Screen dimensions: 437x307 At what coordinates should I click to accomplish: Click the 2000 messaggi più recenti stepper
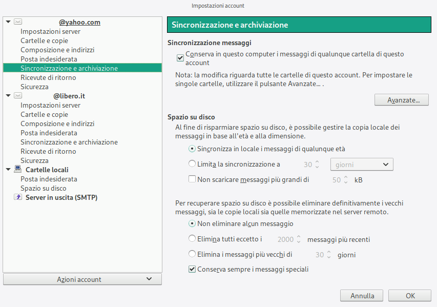click(299, 239)
